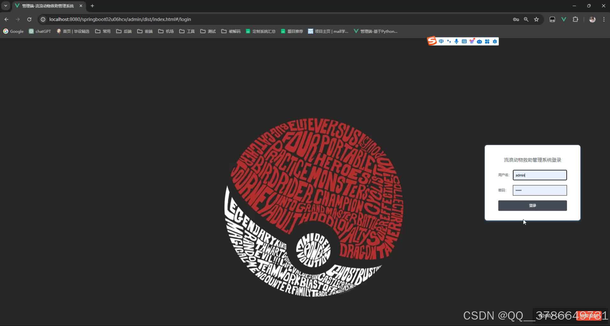The image size is (610, 326).
Task: Expand the 常用 bookmark folder
Action: point(103,31)
